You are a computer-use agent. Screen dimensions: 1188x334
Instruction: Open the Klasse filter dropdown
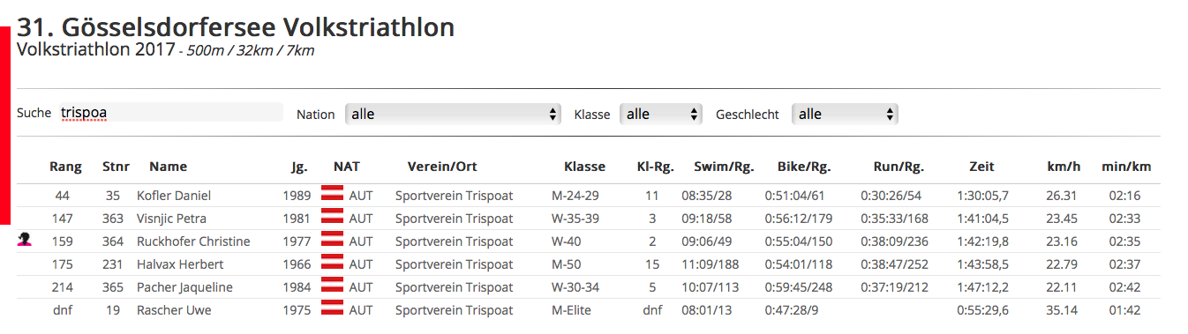coord(661,114)
